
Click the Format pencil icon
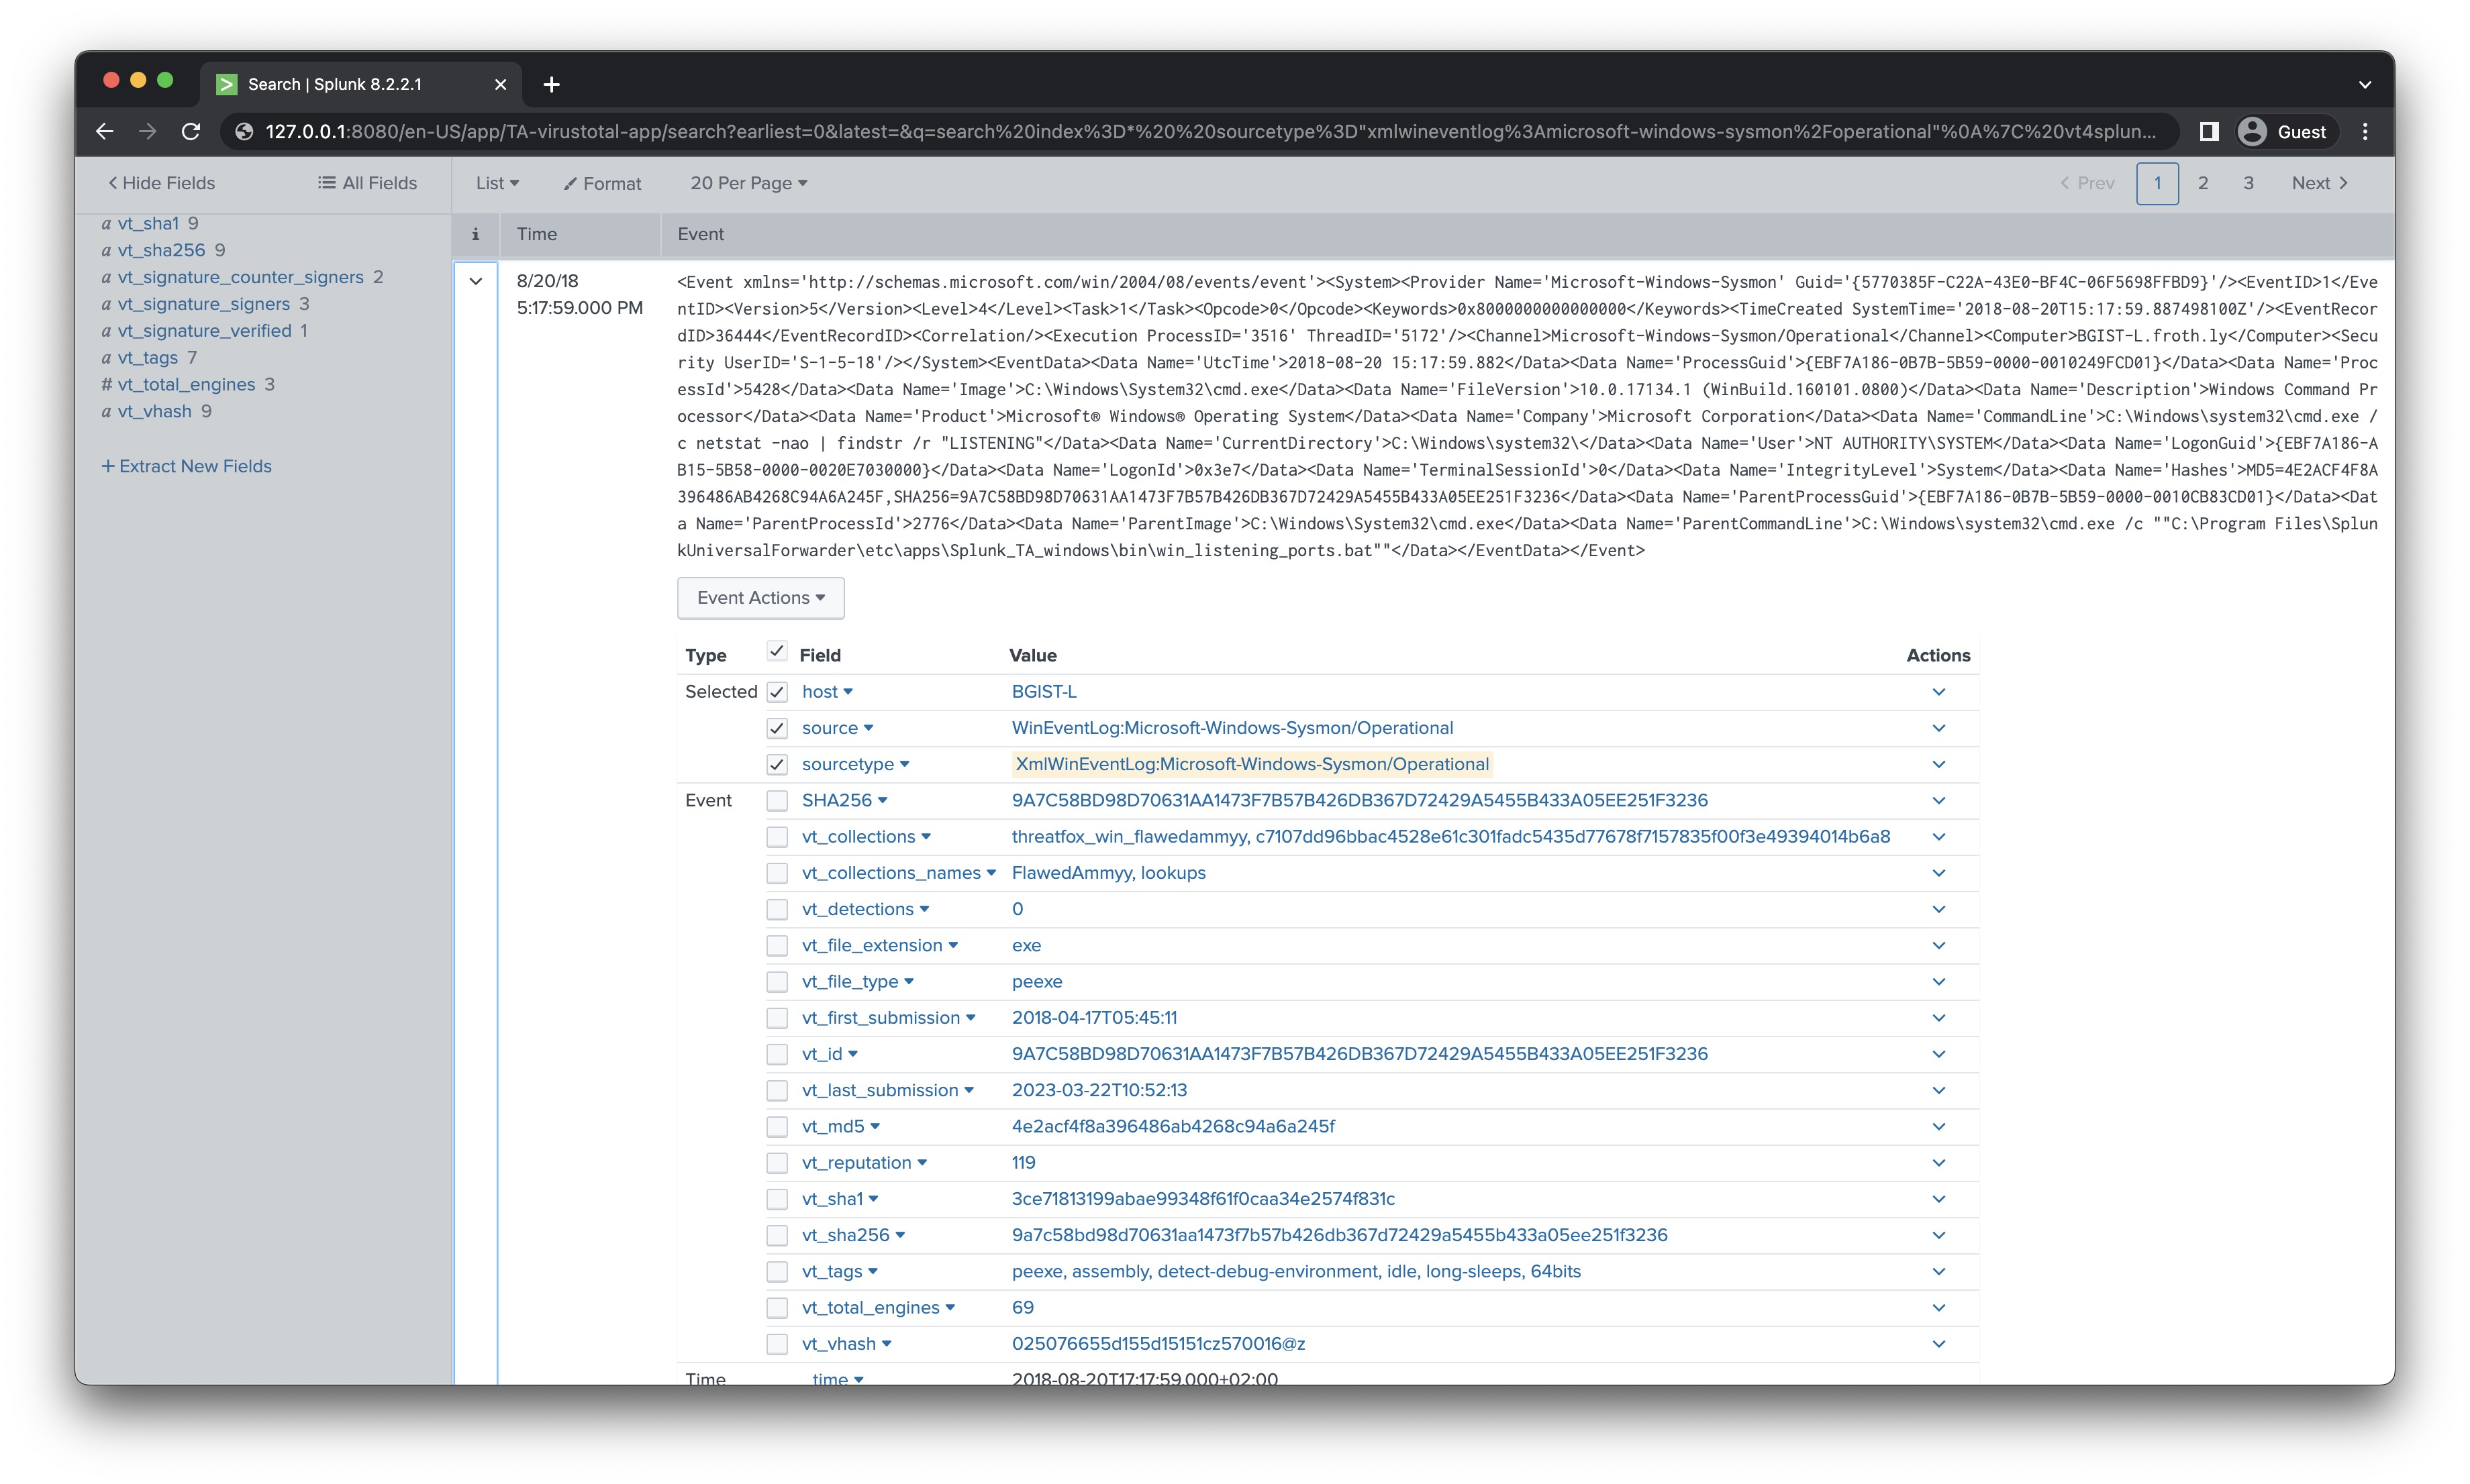point(571,183)
